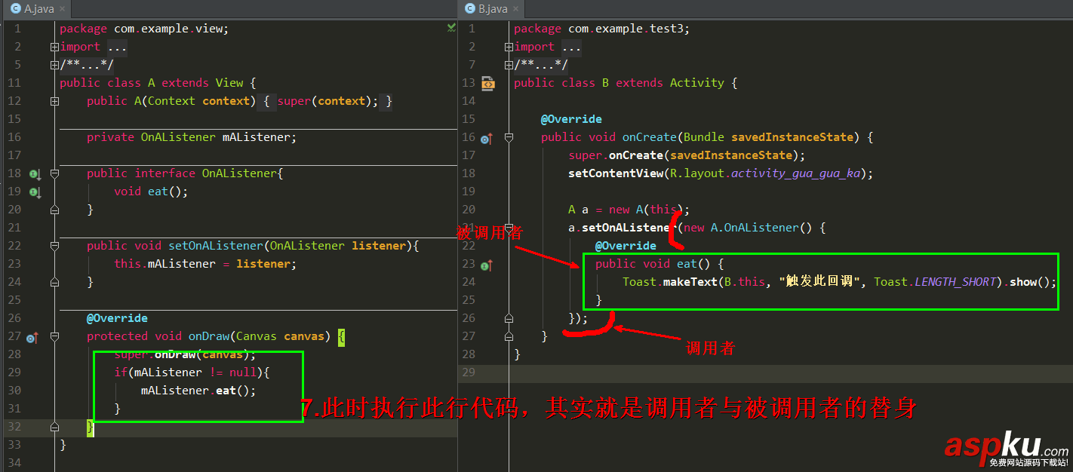
Task: Click class name 'A' in 'public class A extends View'
Action: pos(152,83)
